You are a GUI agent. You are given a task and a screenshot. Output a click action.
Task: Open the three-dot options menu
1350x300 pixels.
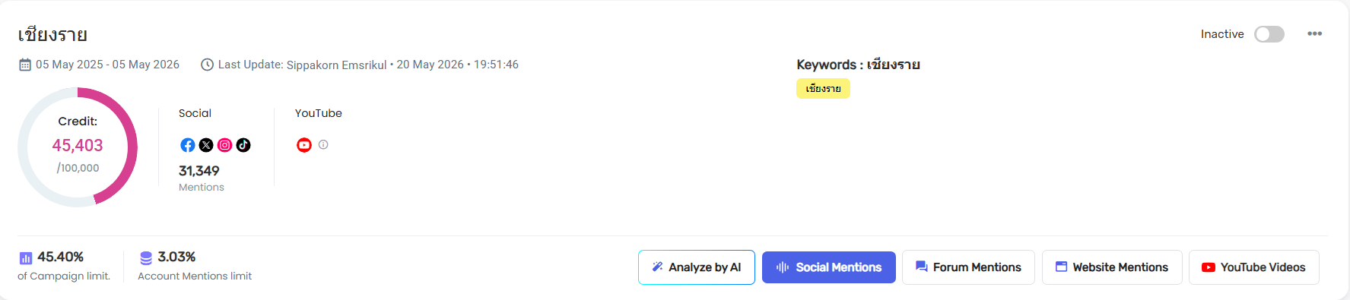coord(1314,33)
